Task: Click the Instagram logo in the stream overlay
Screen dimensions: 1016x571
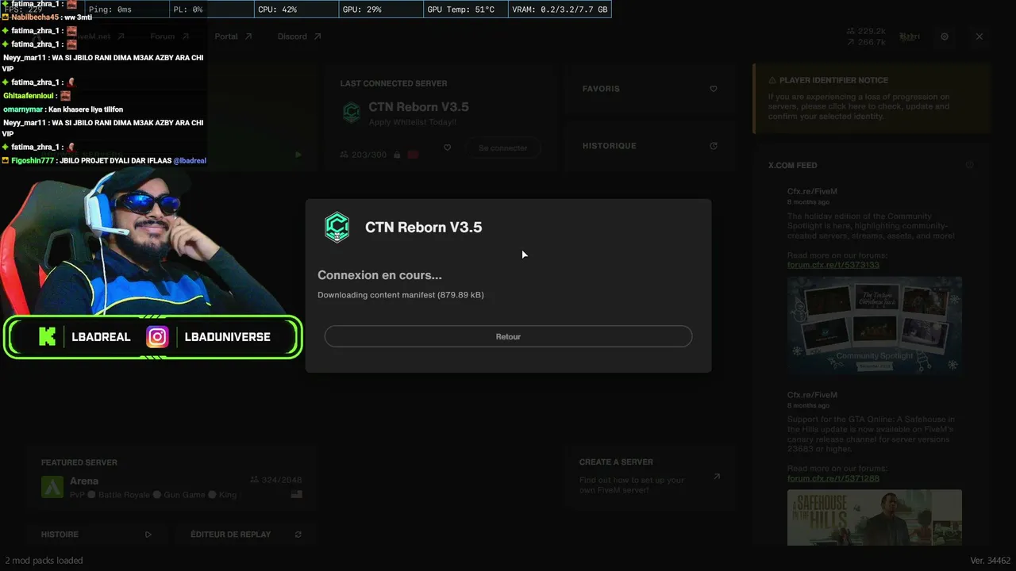Action: (x=157, y=337)
